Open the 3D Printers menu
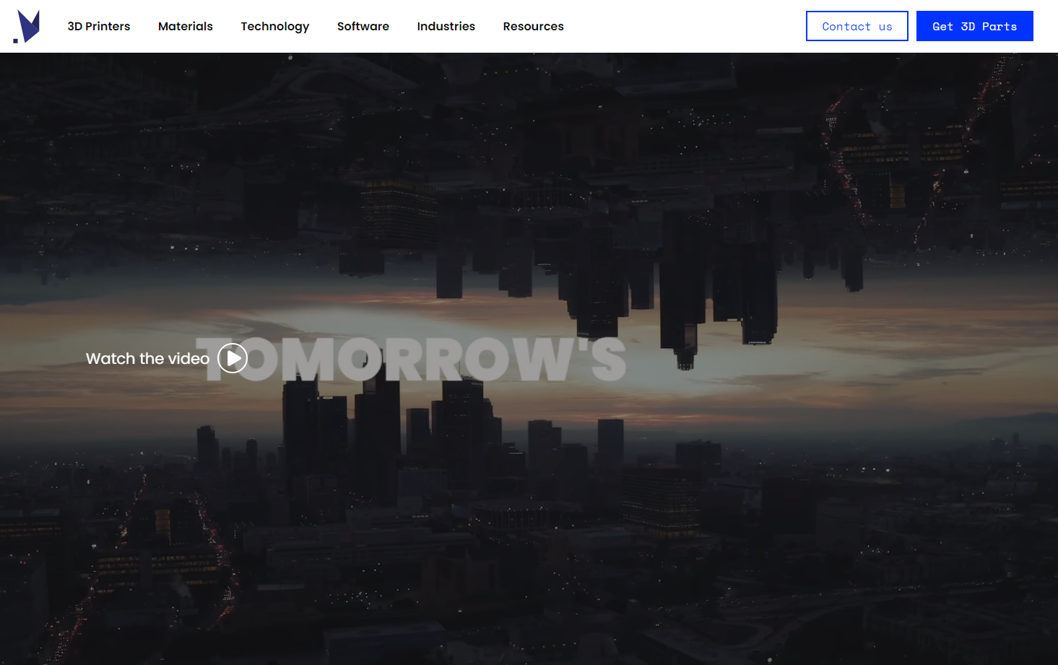Screen dimensions: 1058x665 click(x=99, y=27)
